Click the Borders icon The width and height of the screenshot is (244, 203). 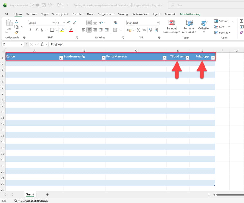[52, 30]
